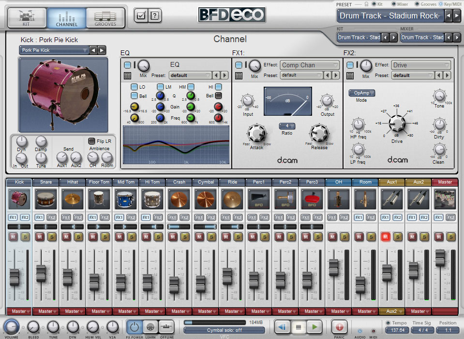Open the EQ preset list icon

coord(127,76)
